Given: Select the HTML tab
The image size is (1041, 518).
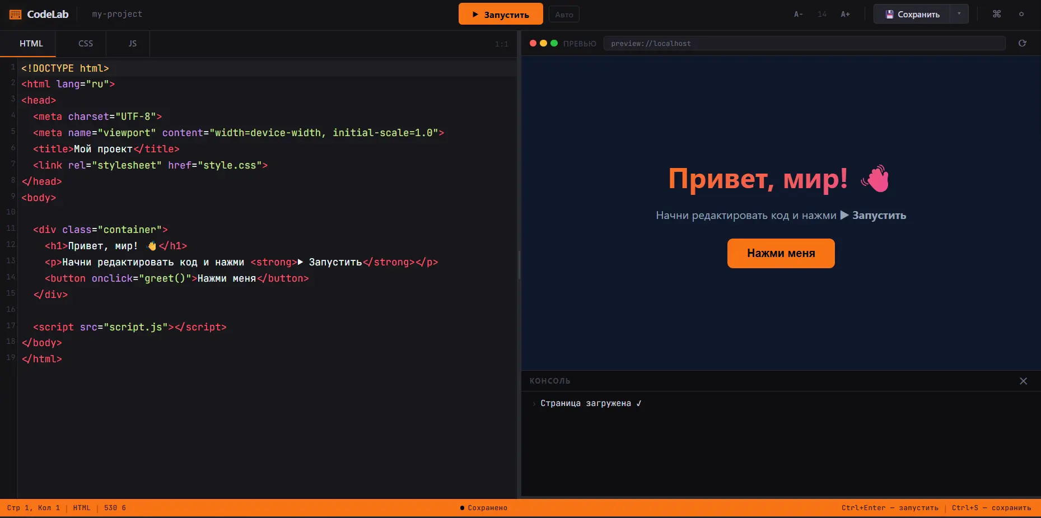Looking at the screenshot, I should click(x=31, y=43).
